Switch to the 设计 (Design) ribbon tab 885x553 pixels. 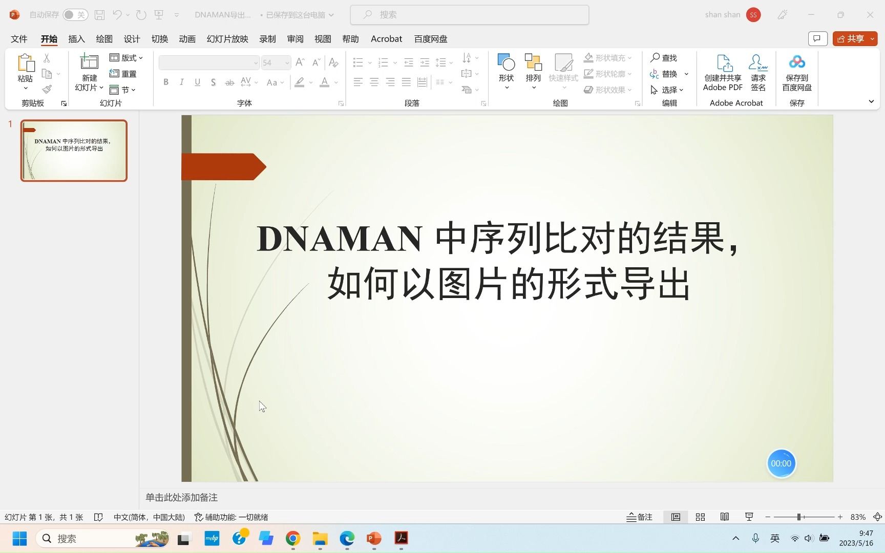click(131, 38)
